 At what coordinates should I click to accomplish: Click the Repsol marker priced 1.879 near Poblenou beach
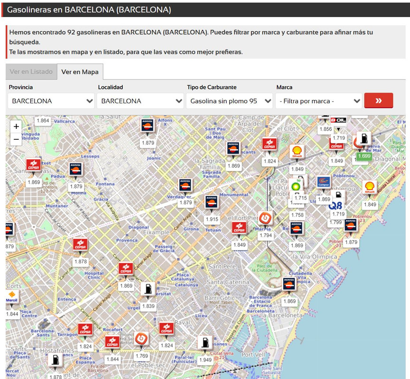(x=351, y=225)
